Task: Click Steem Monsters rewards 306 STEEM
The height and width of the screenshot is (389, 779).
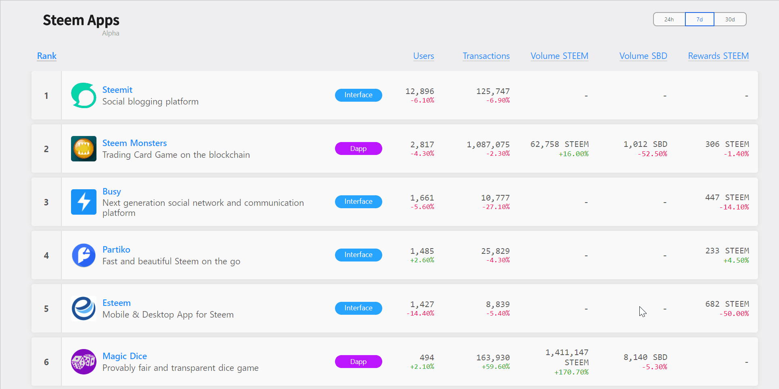Action: [727, 144]
